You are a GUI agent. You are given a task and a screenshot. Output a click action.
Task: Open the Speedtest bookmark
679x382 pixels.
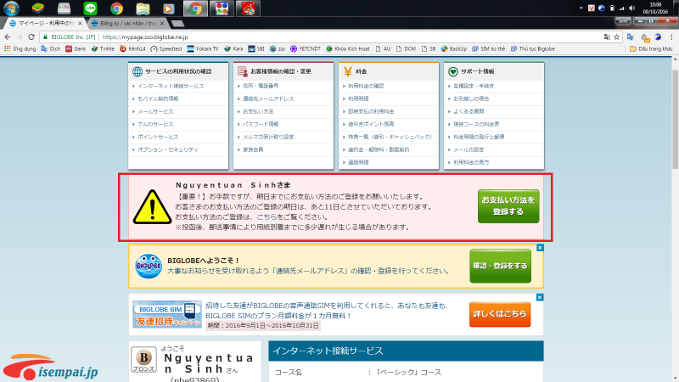click(x=166, y=49)
